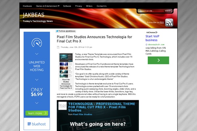Open the Writers menu item

point(89,6)
